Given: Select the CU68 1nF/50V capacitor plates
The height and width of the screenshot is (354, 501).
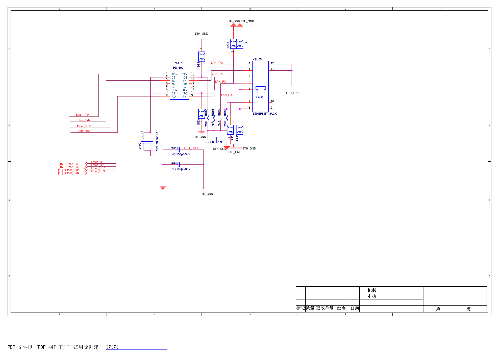Looking at the screenshot, I should [x=150, y=142].
